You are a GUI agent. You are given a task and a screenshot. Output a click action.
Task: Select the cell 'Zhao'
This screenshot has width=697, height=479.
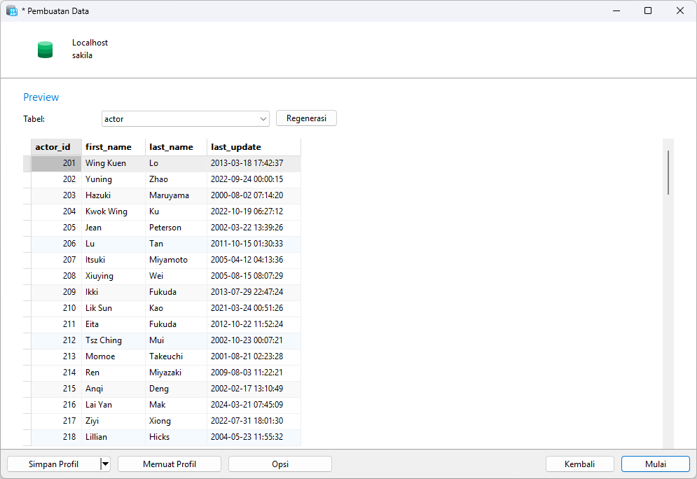point(176,179)
